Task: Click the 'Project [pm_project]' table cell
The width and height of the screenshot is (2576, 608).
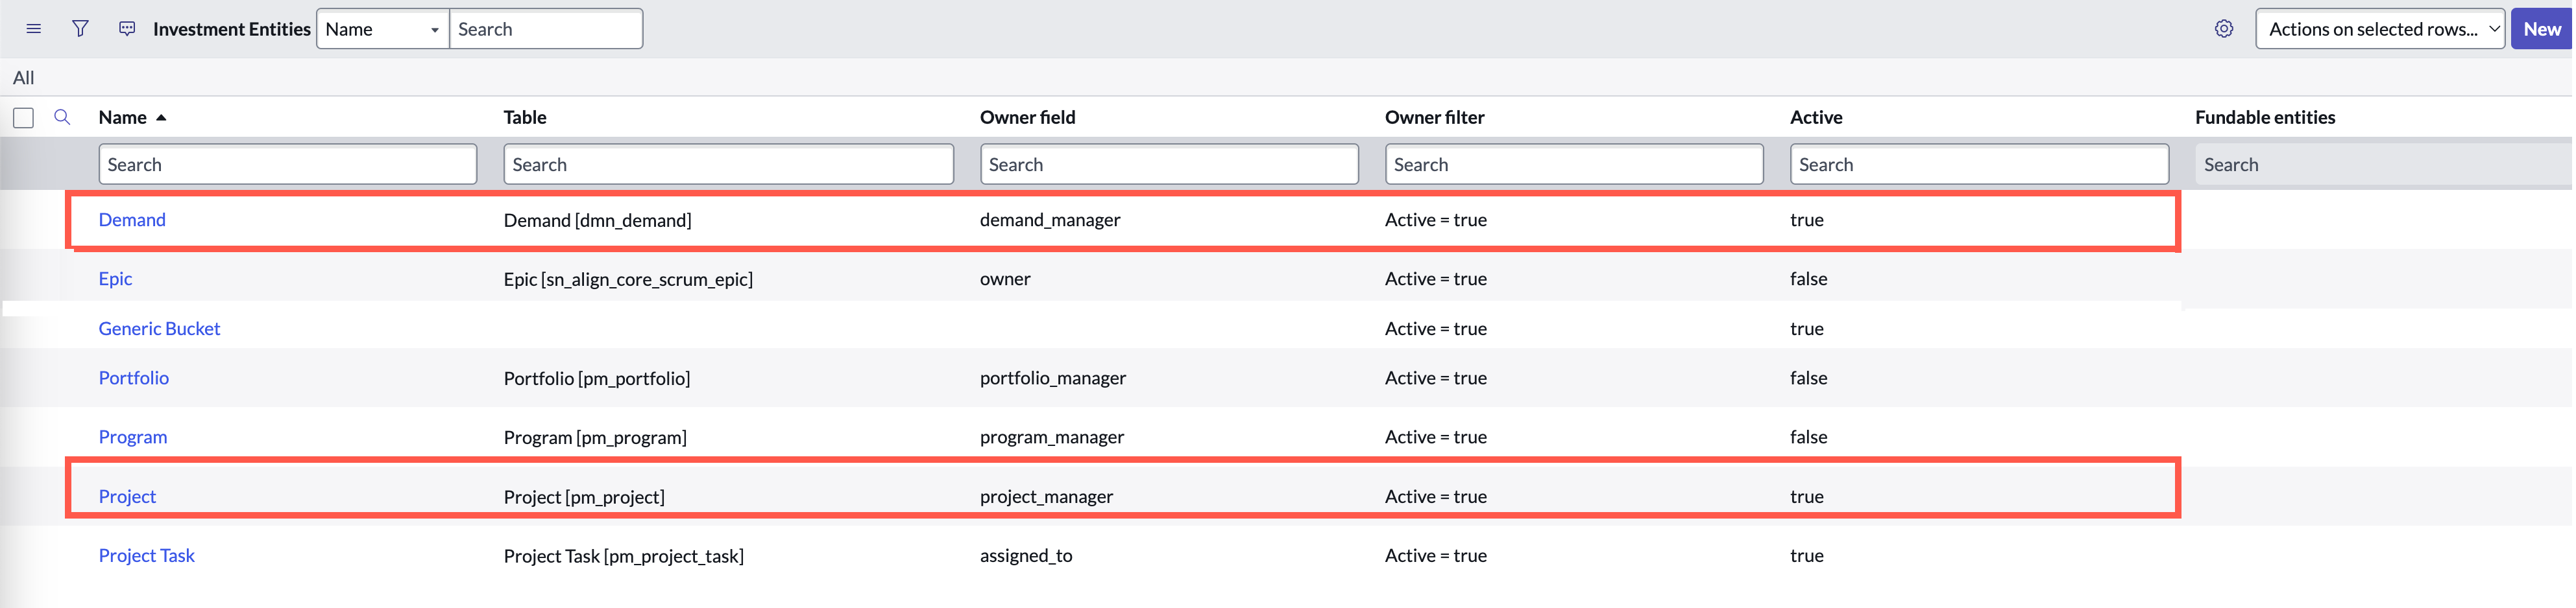Action: 584,497
